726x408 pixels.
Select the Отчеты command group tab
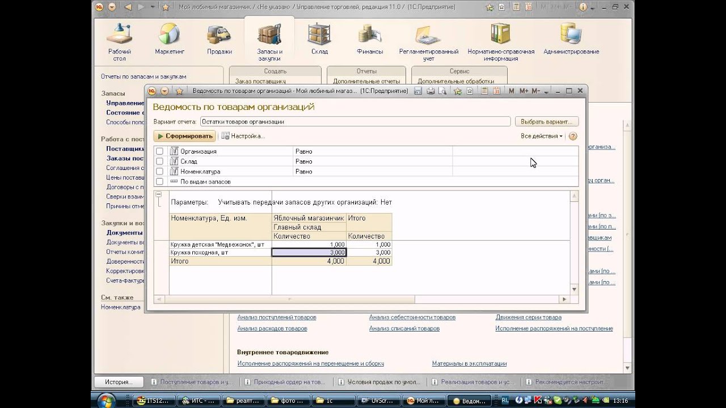(x=366, y=71)
